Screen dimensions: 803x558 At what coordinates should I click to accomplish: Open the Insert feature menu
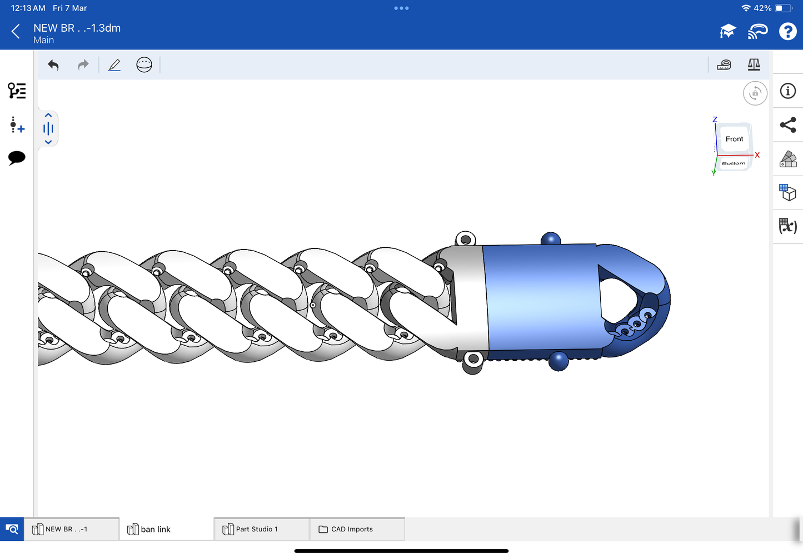click(17, 125)
